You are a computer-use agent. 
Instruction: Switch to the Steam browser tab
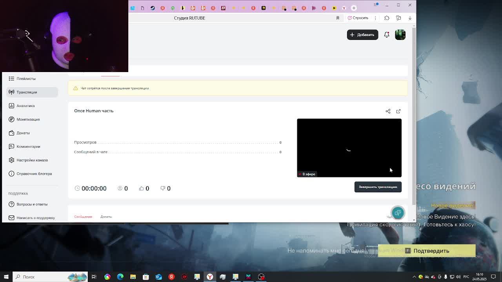(153, 8)
